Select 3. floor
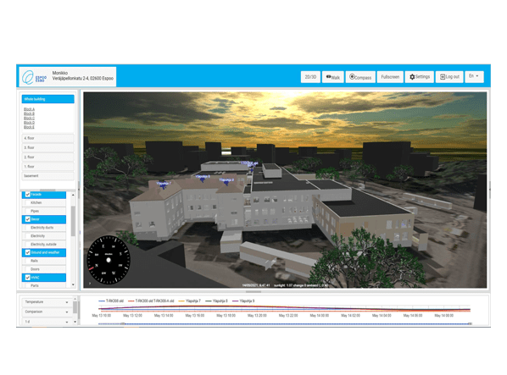This screenshot has width=507, height=375. tap(47, 147)
